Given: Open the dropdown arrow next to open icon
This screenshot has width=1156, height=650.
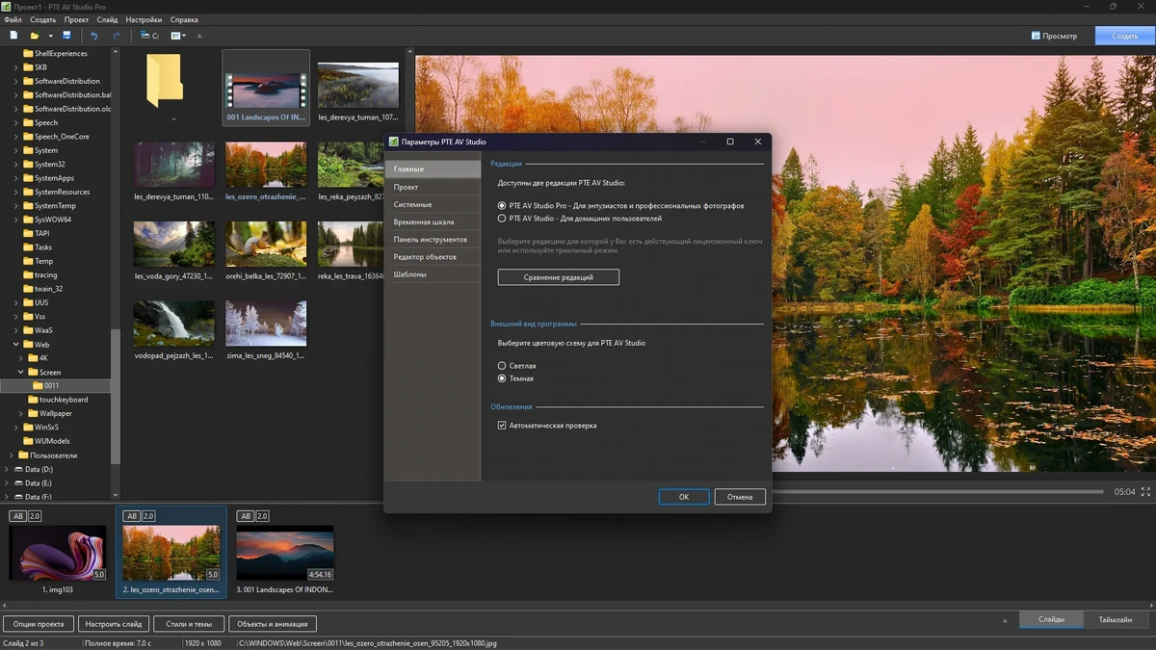Looking at the screenshot, I should 50,36.
